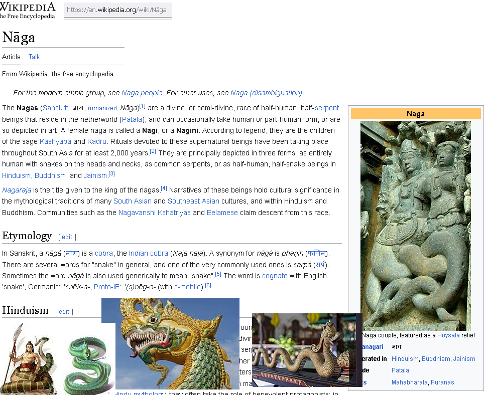The width and height of the screenshot is (487, 395).
Task: Click the romanized link
Action: pos(102,108)
